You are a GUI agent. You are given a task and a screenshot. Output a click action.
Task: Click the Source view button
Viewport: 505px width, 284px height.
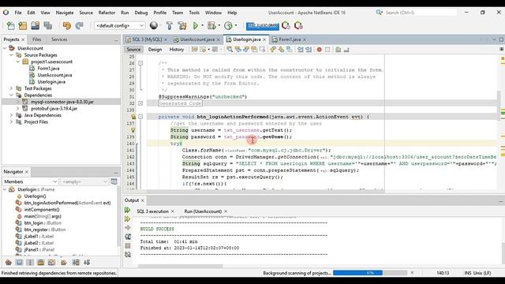133,49
